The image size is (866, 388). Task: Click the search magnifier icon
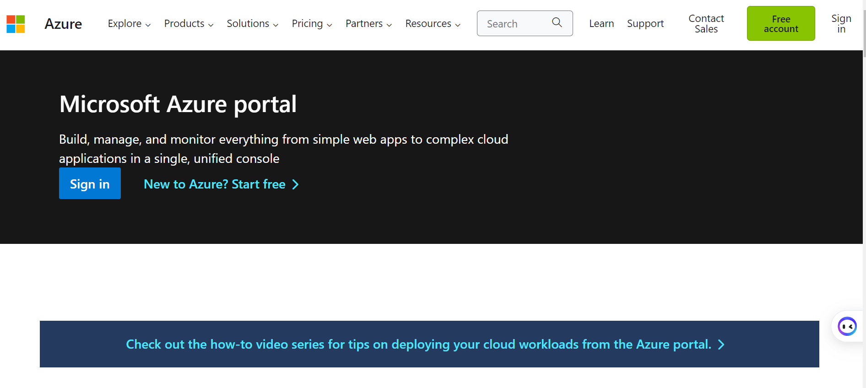click(557, 22)
